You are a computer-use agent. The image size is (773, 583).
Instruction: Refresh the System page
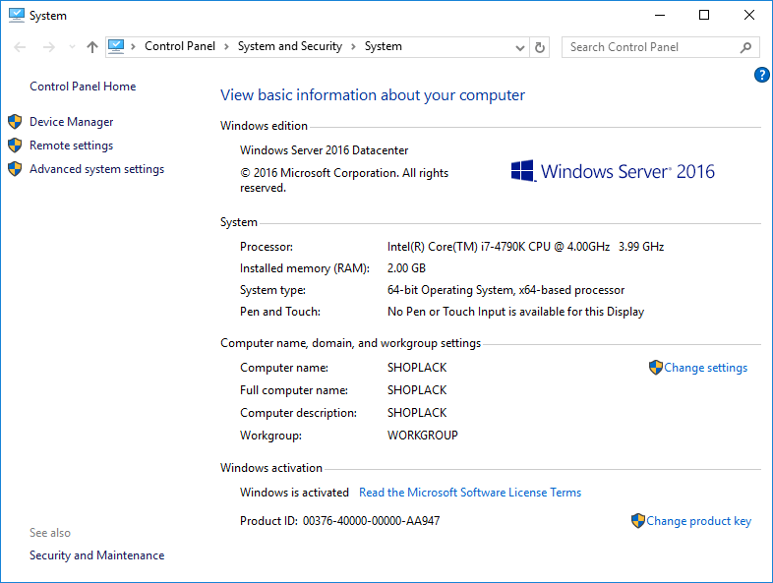tap(540, 48)
